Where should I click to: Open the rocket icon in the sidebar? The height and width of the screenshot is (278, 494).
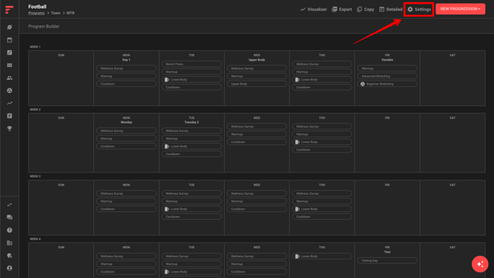9,27
